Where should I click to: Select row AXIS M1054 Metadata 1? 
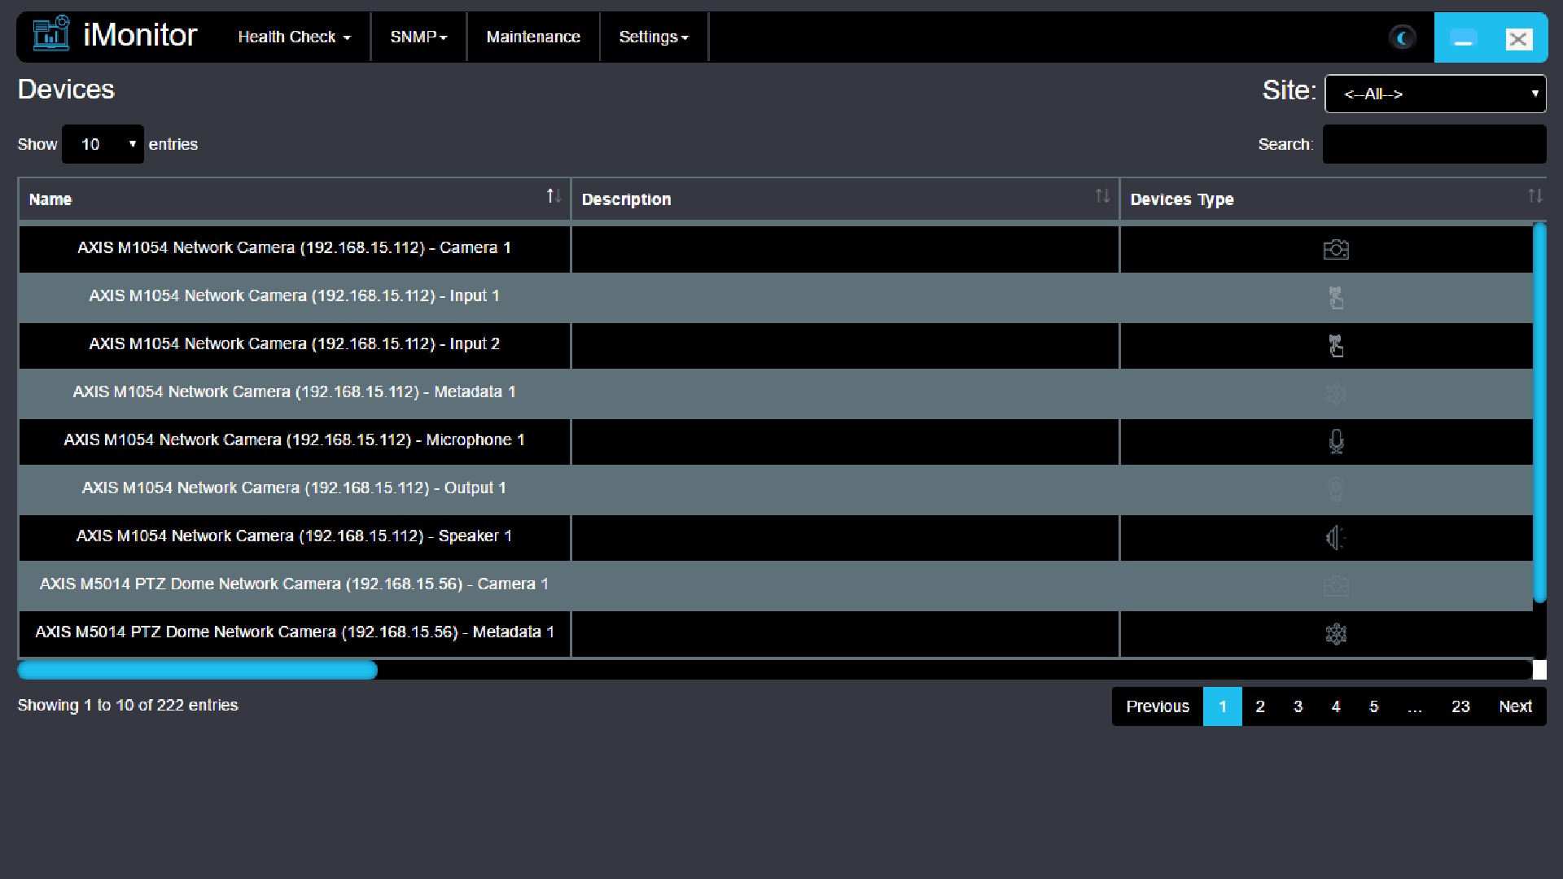[775, 393]
